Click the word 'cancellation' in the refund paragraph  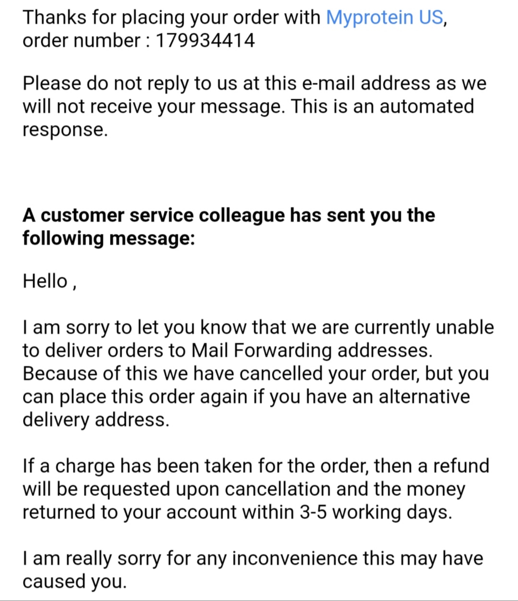point(277,489)
